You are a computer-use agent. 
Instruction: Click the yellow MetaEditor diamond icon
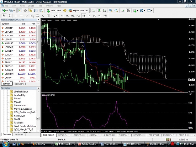65,11
